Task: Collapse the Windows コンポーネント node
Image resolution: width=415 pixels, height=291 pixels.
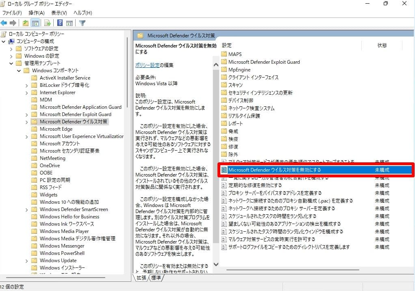Action: click(19, 71)
